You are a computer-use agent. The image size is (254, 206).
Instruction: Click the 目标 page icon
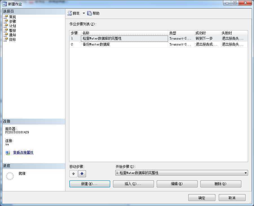[x=6, y=39]
